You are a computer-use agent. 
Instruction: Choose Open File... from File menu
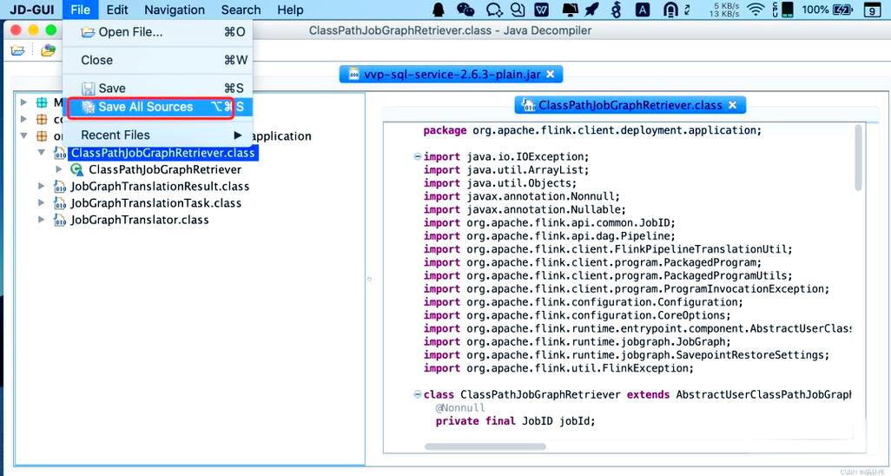coord(157,32)
